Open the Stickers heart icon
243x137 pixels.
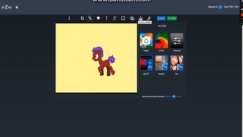click(x=98, y=18)
